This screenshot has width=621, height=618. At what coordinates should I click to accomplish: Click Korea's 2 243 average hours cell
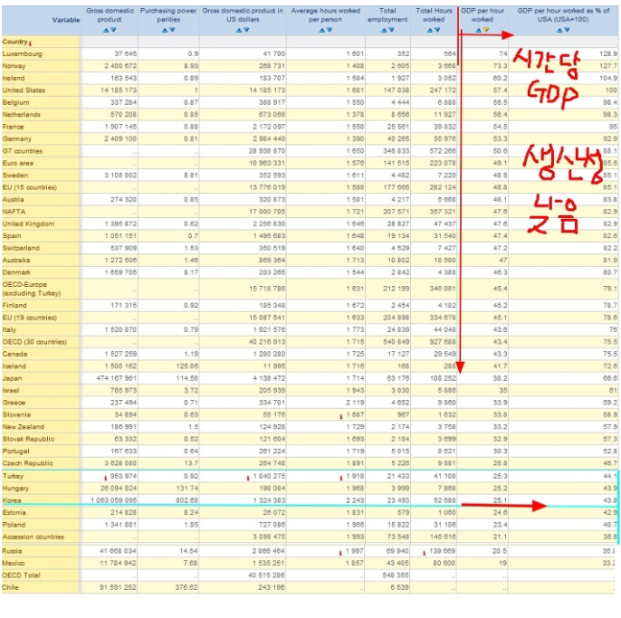pos(326,500)
